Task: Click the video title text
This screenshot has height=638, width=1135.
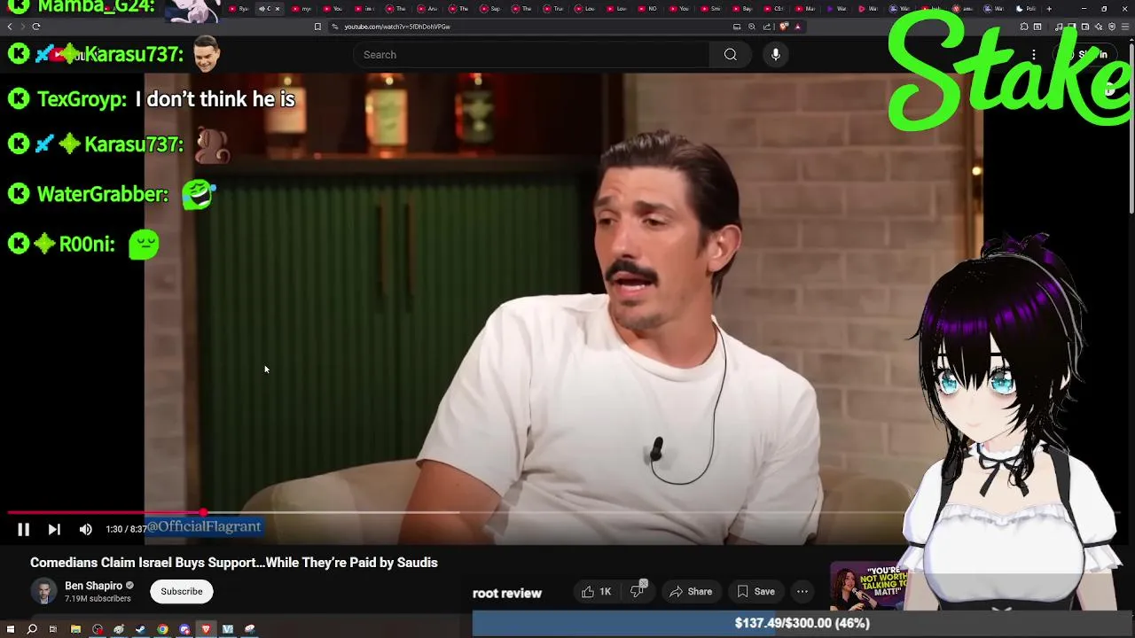Action: (234, 563)
